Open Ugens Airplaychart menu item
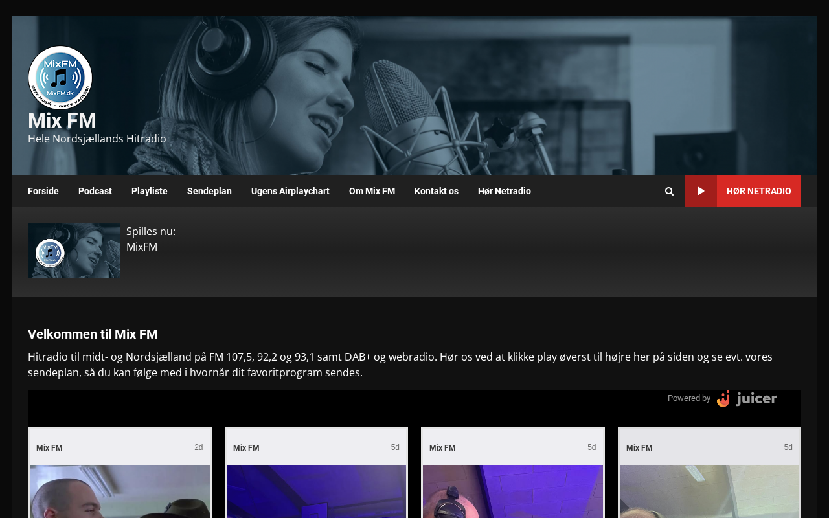The image size is (829, 518). [290, 192]
